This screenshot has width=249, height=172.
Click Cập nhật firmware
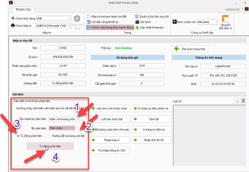[x=151, y=27]
